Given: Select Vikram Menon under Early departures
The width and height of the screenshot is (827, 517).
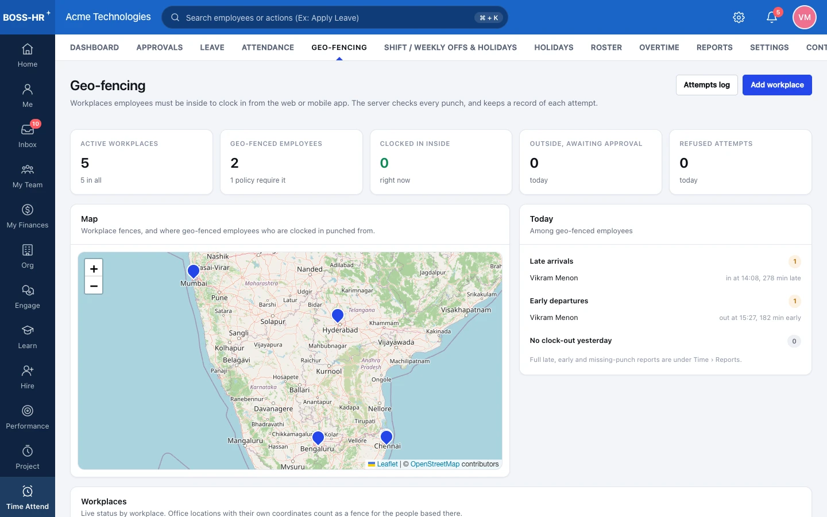Looking at the screenshot, I should tap(554, 318).
